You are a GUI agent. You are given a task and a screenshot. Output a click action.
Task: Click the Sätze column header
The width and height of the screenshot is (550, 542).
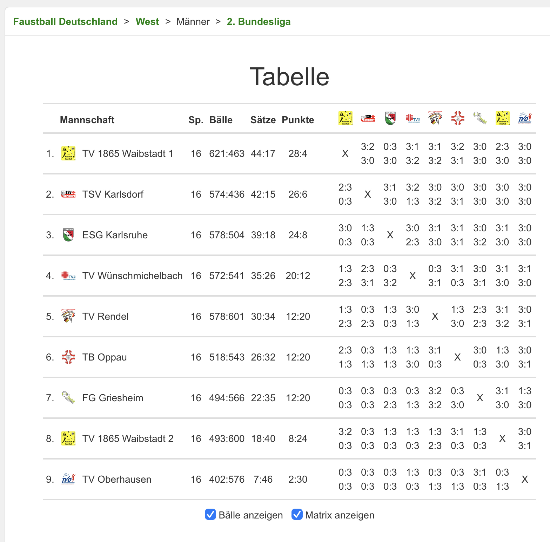pos(263,120)
